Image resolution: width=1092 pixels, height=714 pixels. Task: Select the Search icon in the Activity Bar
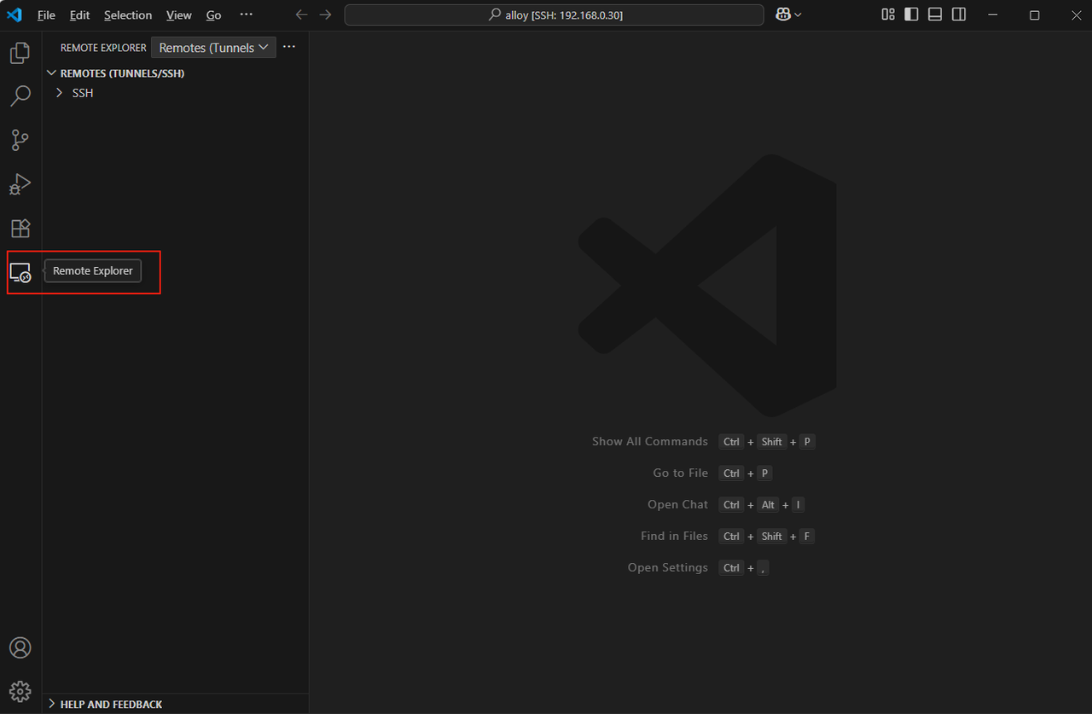pyautogui.click(x=20, y=96)
